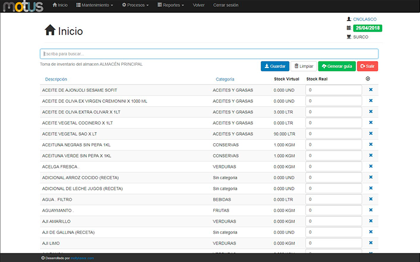420x262 pixels.
Task: Open the Reportes dropdown menu
Action: point(171,5)
